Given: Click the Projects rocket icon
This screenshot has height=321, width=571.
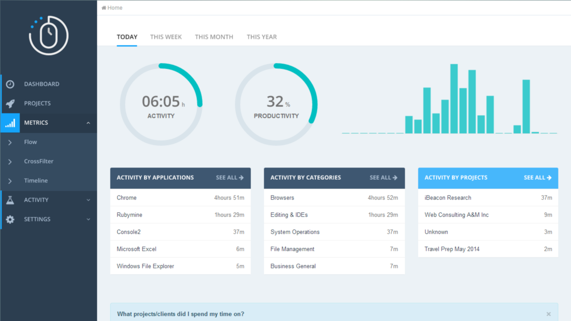Looking at the screenshot, I should point(10,103).
